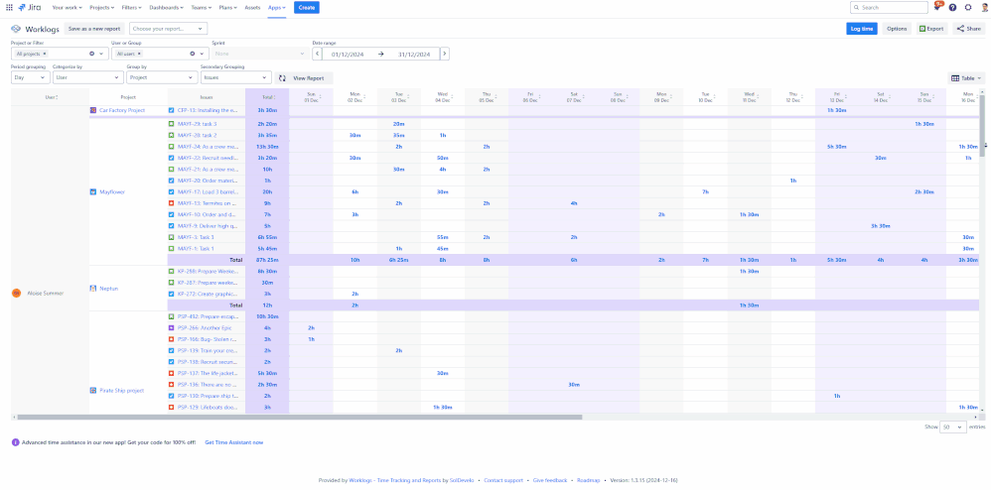Viewport: 991px width, 490px height.
Task: Click Save as a new report
Action: [x=94, y=29]
